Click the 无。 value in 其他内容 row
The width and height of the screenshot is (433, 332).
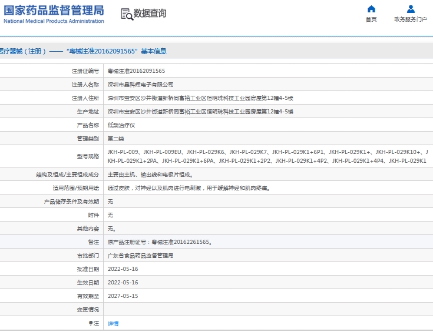click(x=111, y=229)
